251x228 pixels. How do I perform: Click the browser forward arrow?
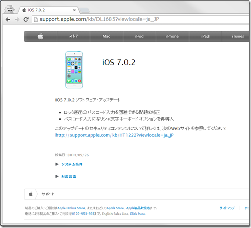click(x=17, y=19)
